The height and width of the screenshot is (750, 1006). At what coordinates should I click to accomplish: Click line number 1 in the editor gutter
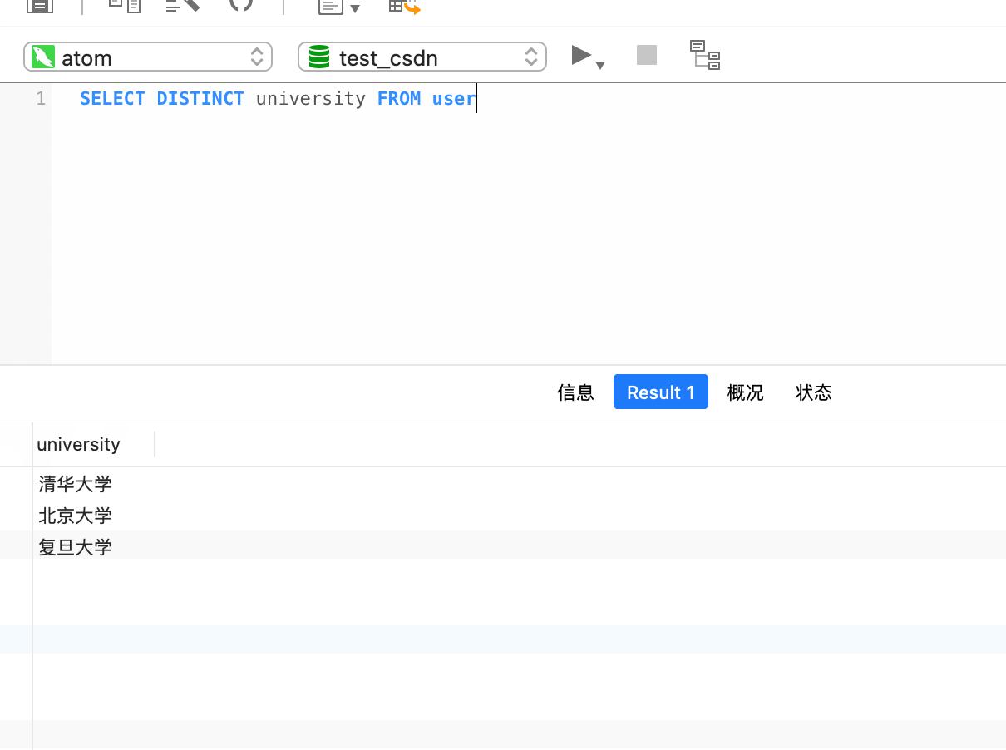click(x=41, y=99)
